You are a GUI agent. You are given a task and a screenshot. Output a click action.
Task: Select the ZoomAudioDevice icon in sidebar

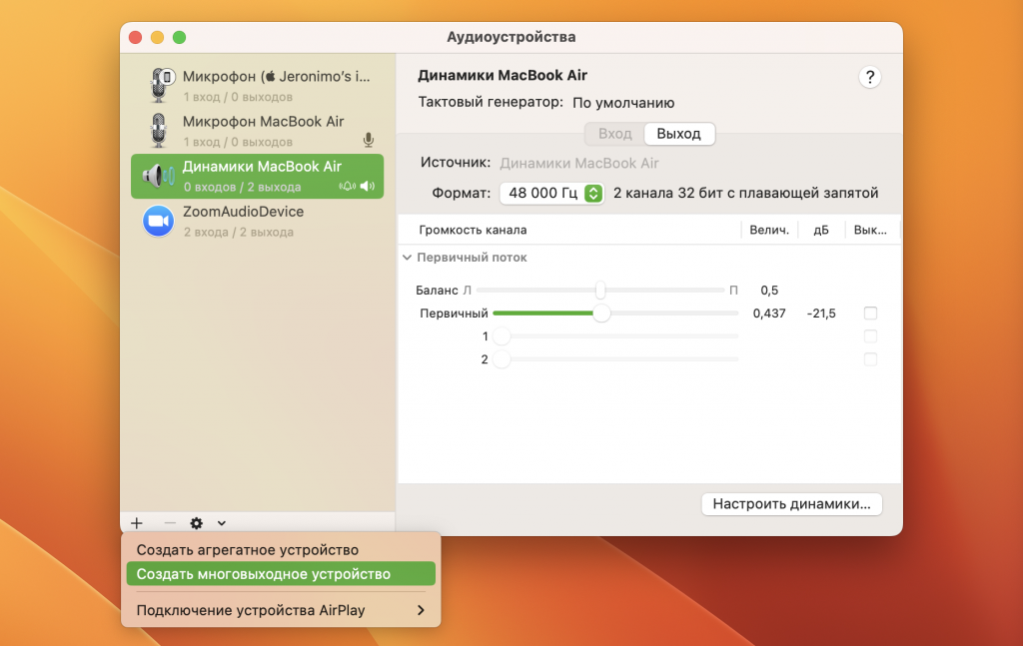(158, 221)
